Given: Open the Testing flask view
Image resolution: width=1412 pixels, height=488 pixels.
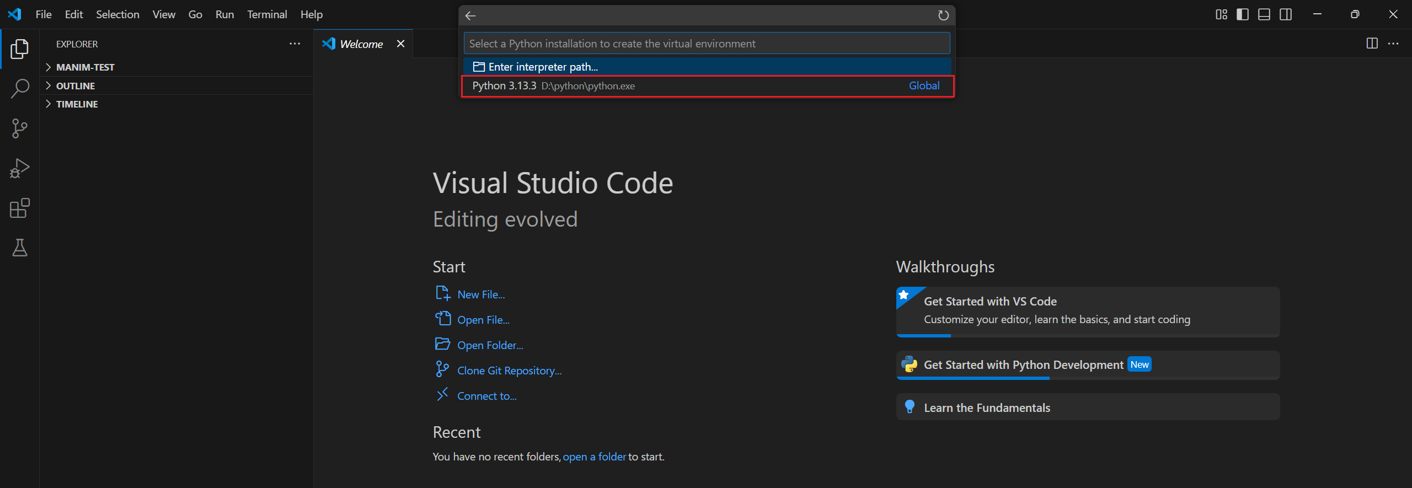Looking at the screenshot, I should pos(19,248).
